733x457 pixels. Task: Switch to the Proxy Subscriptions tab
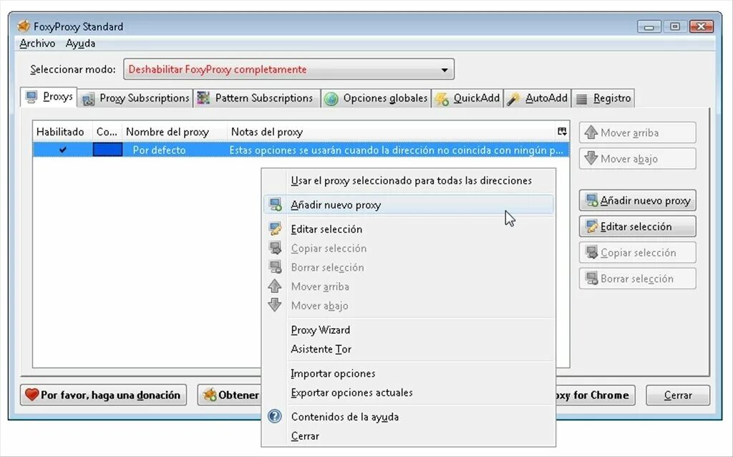coord(135,98)
